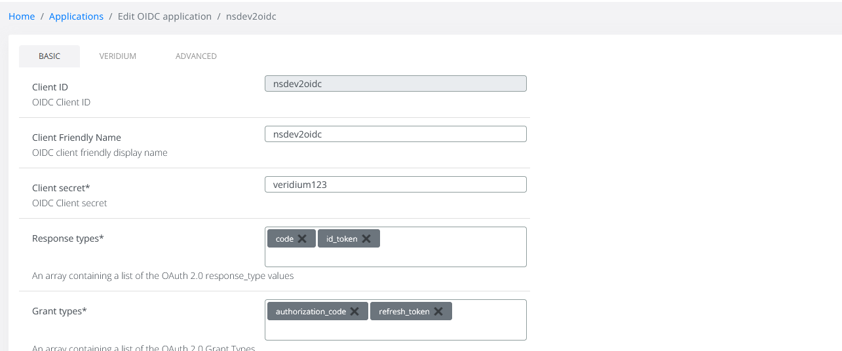Select the authorization_code tag text
Screen dimensions: 842x351
(x=311, y=312)
